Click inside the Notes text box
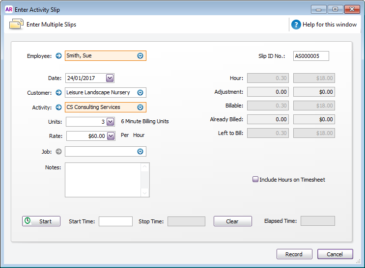 click(x=103, y=180)
